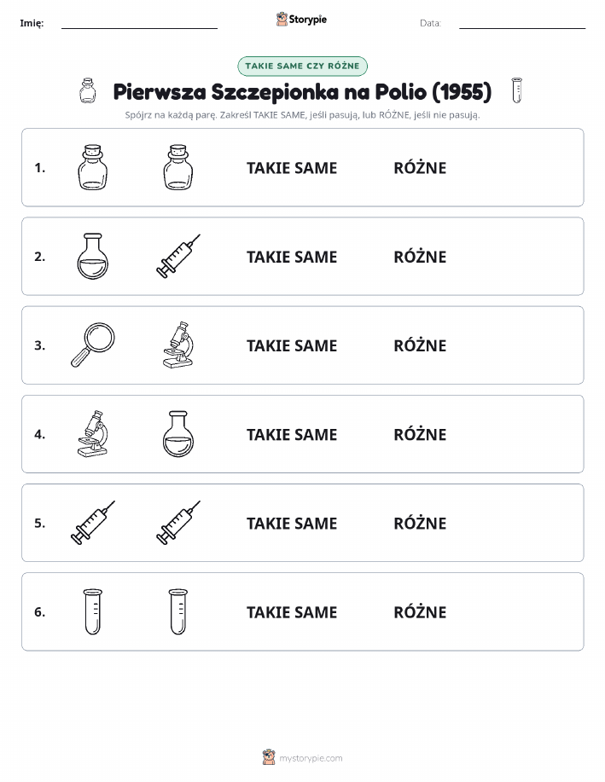
Task: Click the microscope icon in row 4
Action: [93, 434]
